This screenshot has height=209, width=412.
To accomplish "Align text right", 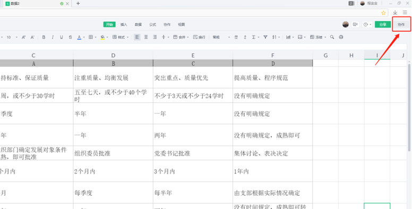I will pos(154,37).
